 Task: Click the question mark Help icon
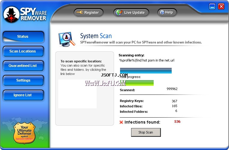coord(162,12)
